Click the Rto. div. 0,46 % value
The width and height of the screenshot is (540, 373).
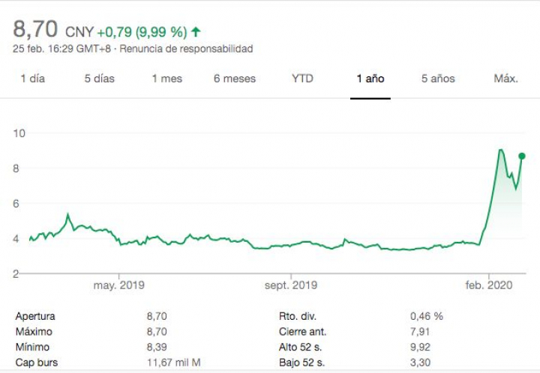(x=427, y=316)
